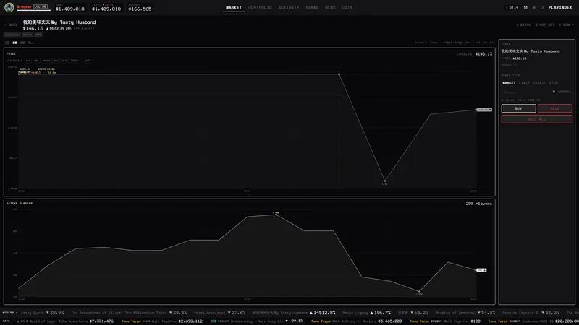Toggle the Candles chart mode
Viewport: 579px width, 325px height.
click(x=464, y=53)
